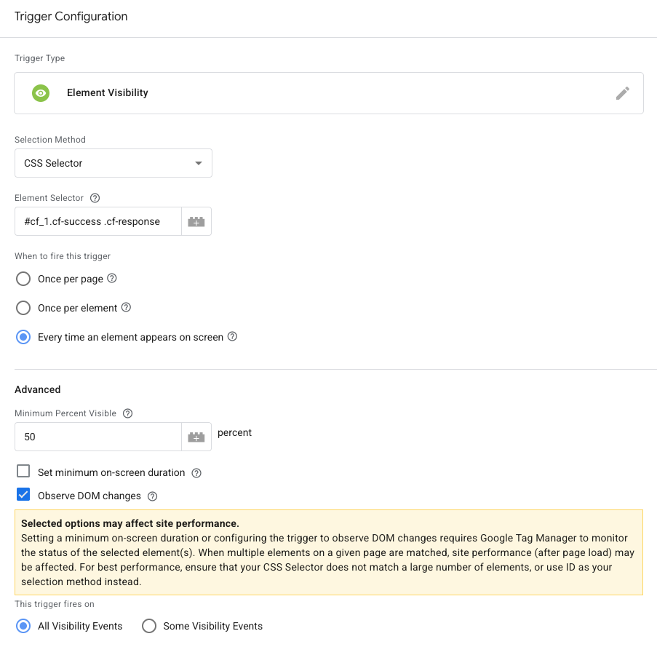Uncheck the Observe DOM changes option
The height and width of the screenshot is (655, 657).
click(23, 494)
